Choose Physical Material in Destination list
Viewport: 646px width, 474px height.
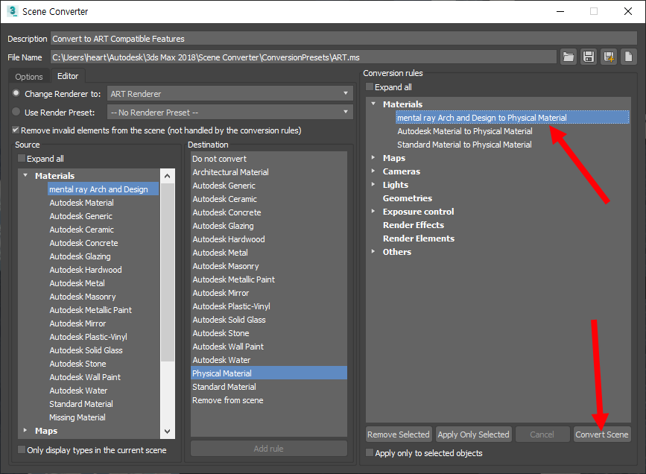tap(269, 373)
